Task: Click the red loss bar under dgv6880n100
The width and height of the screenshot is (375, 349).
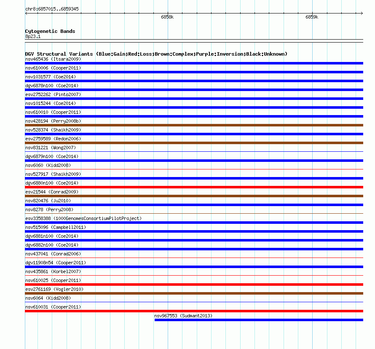Action: [x=194, y=187]
